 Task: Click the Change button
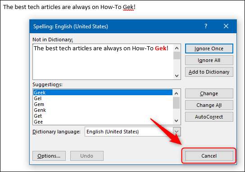click(x=209, y=93)
